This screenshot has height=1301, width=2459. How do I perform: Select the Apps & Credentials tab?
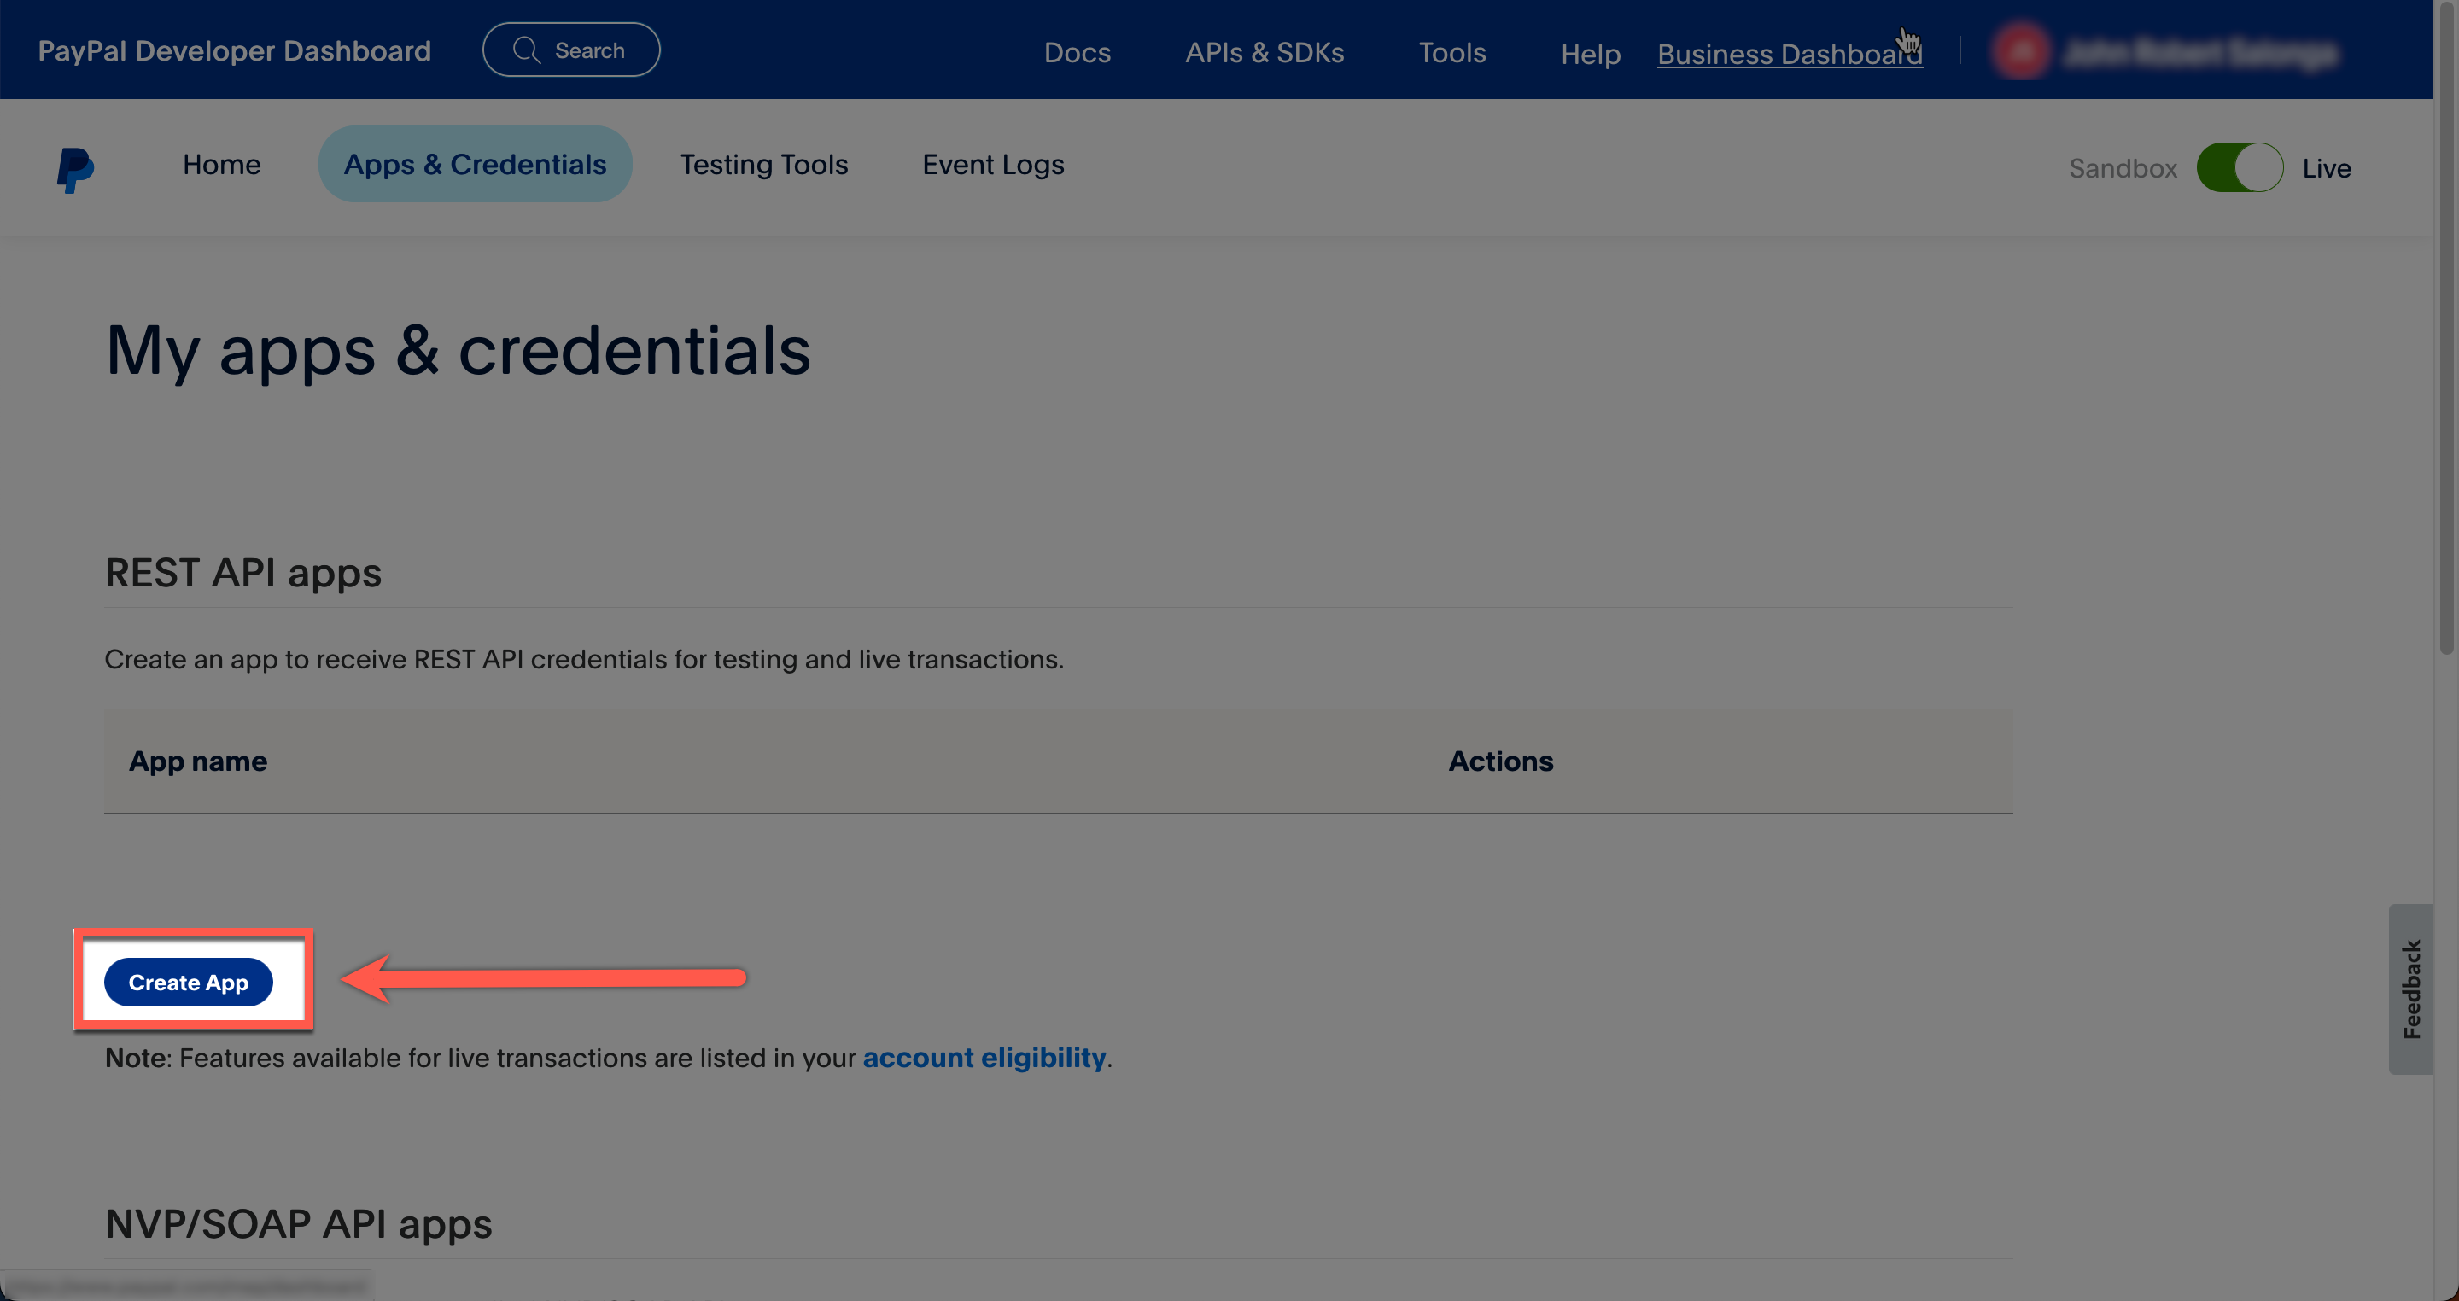(x=475, y=164)
